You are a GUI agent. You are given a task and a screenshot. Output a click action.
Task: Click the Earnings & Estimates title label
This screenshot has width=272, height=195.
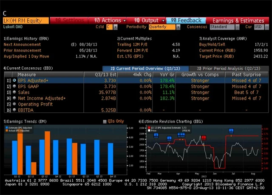[x=238, y=20]
